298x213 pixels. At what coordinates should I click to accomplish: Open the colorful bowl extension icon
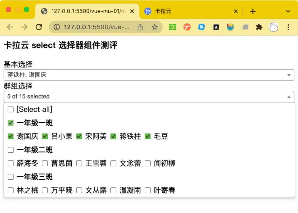pos(230,27)
